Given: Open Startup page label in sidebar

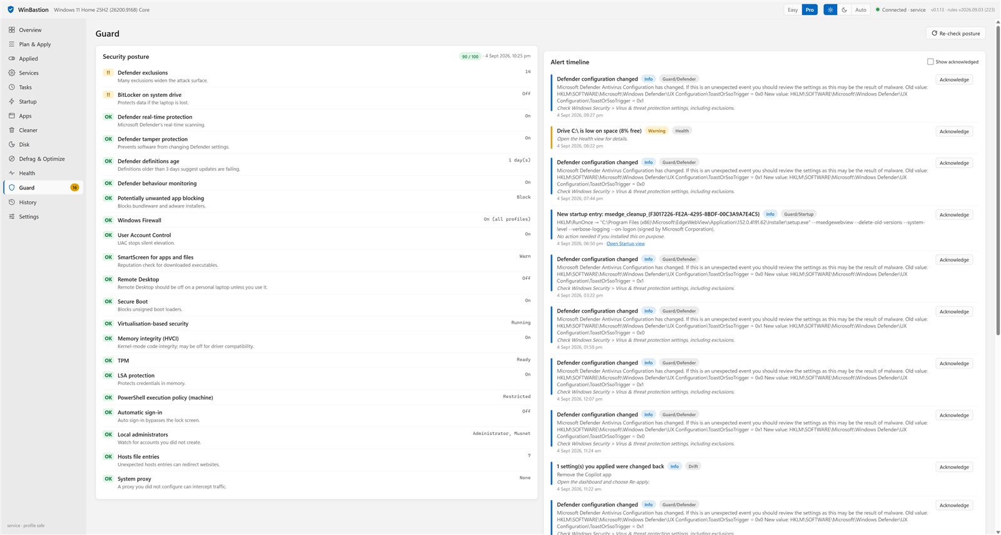Looking at the screenshot, I should (x=28, y=101).
